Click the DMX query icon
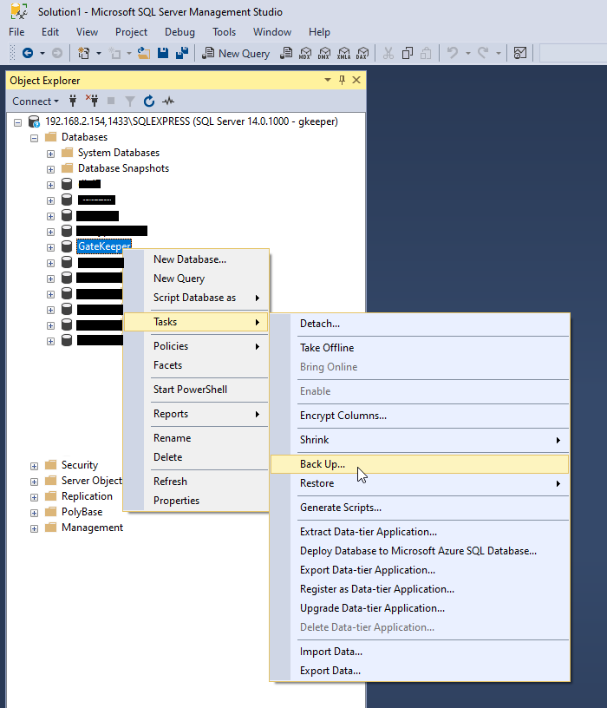The width and height of the screenshot is (607, 708). [324, 53]
